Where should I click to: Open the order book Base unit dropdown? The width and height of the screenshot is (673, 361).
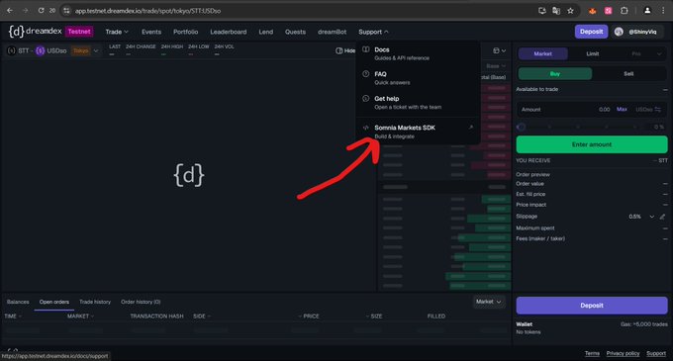click(496, 66)
